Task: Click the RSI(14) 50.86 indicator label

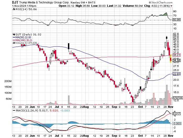Action: [x=26, y=9]
